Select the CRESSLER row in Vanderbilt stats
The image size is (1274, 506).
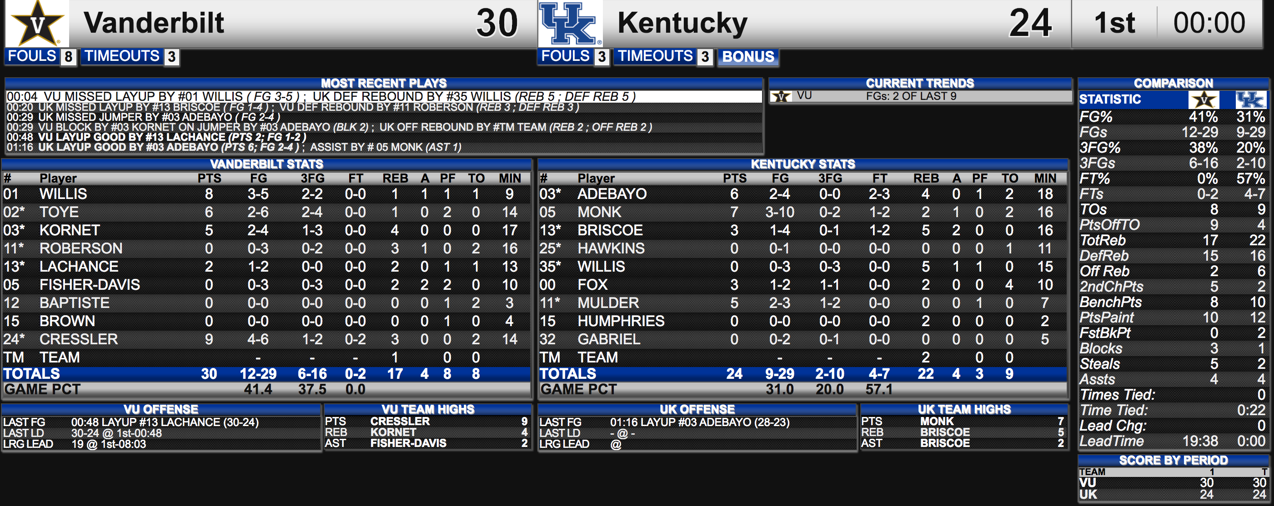(x=266, y=339)
